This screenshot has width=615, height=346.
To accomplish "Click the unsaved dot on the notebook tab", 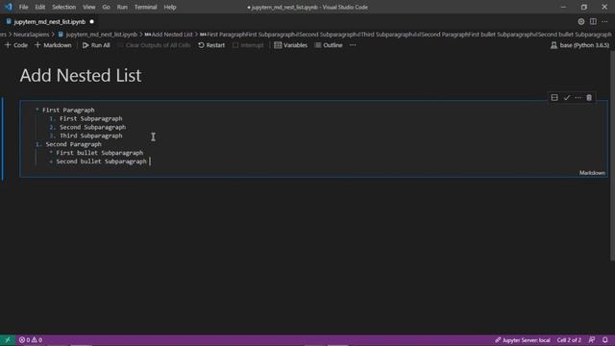I will tap(92, 22).
